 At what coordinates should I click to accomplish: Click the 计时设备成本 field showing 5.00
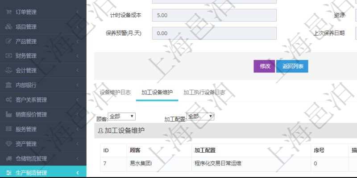coord(214,15)
